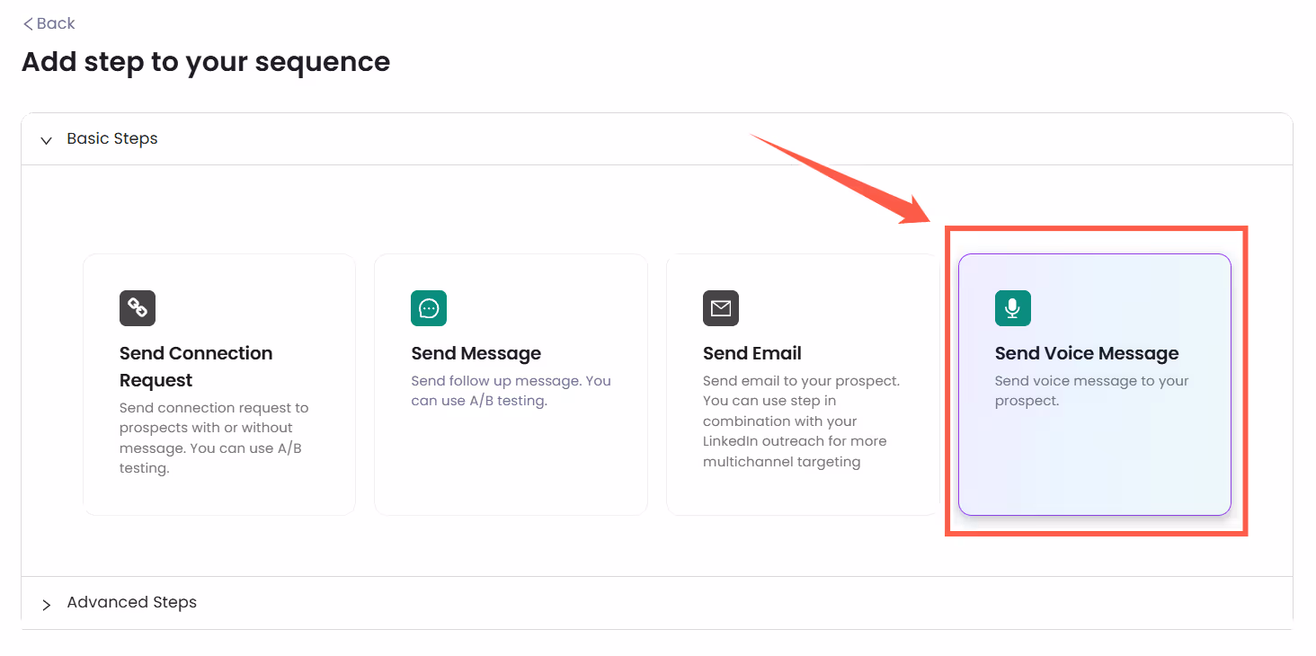Image resolution: width=1316 pixels, height=656 pixels.
Task: Click the back chevron arrow next to Back
Action: [27, 22]
